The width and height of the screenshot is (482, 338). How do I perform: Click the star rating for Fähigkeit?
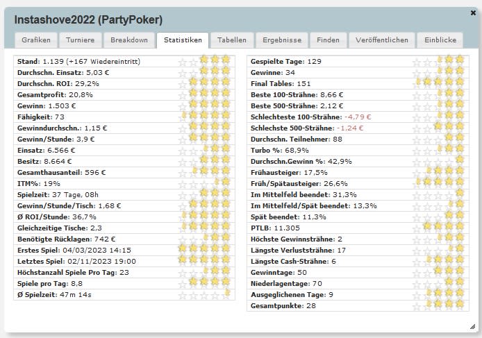click(204, 117)
